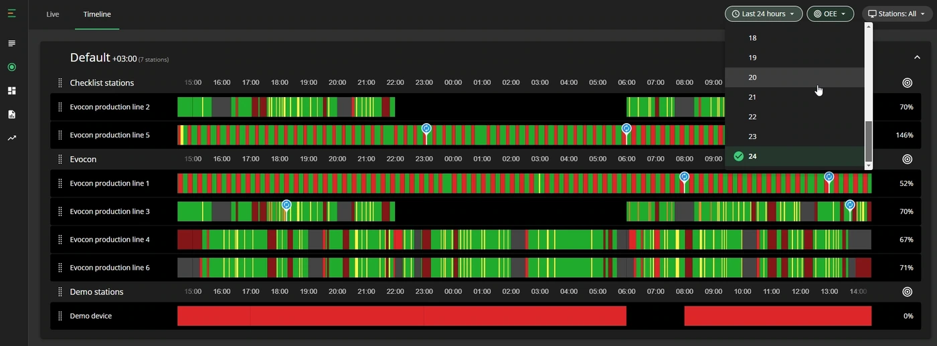Viewport: 937px width, 346px height.
Task: Click line 5 marker pin near 23:00
Action: (426, 128)
